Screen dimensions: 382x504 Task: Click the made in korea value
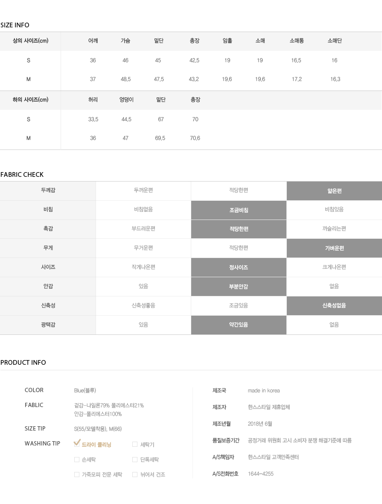click(x=264, y=390)
